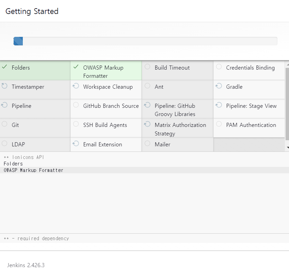Select the Timestamper plugin label
289x276 pixels.
(28, 87)
